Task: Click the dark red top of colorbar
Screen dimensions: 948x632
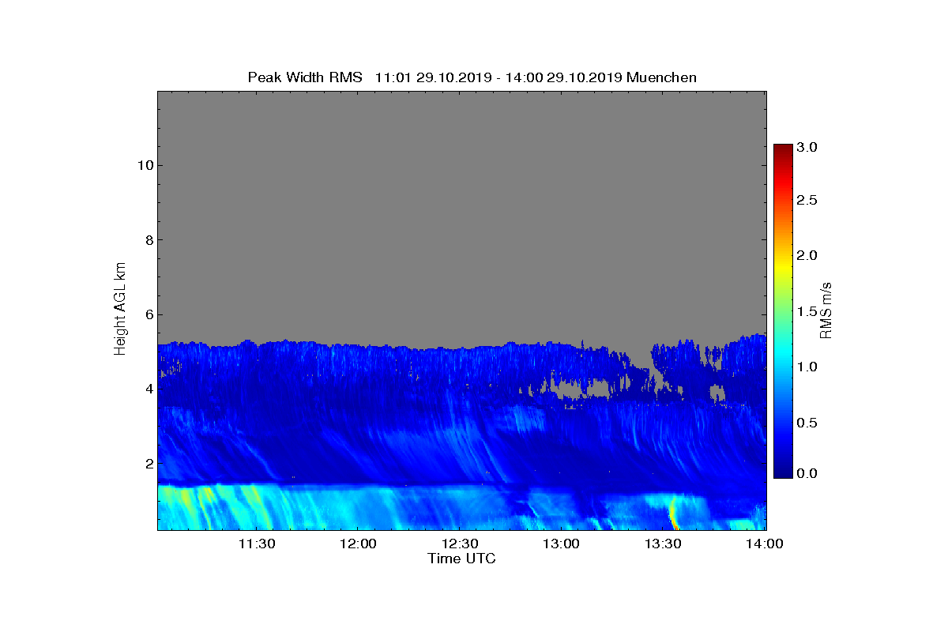Action: click(782, 149)
